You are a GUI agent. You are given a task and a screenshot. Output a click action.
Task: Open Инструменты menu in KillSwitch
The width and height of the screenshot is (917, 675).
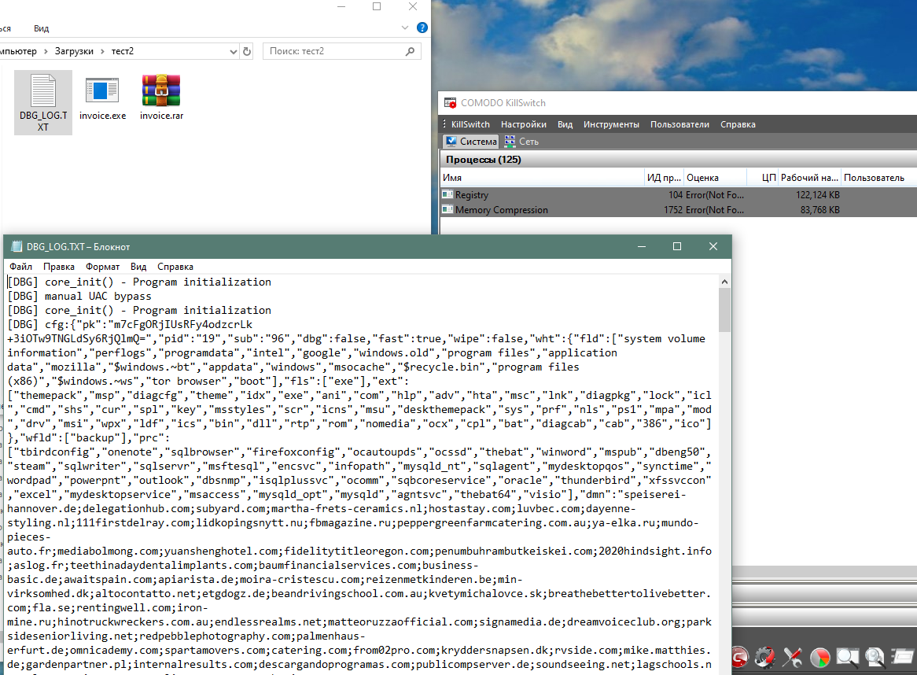(x=611, y=124)
